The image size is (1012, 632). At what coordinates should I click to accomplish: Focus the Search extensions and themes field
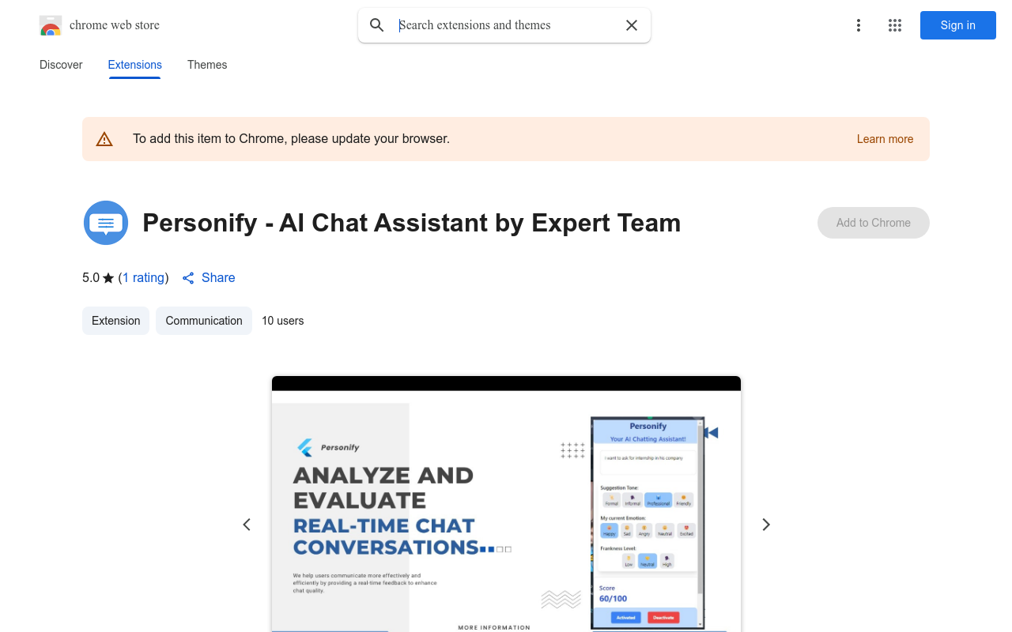506,25
